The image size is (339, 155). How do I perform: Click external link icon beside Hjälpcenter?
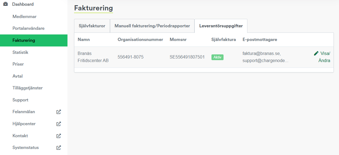coord(58,124)
